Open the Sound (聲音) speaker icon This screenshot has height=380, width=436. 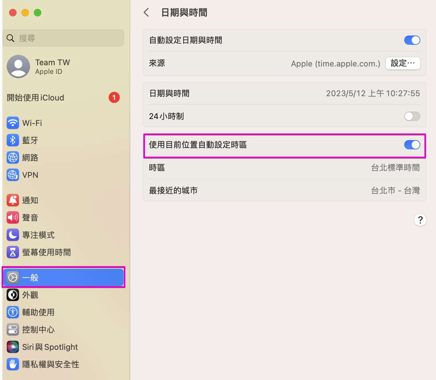click(x=13, y=218)
